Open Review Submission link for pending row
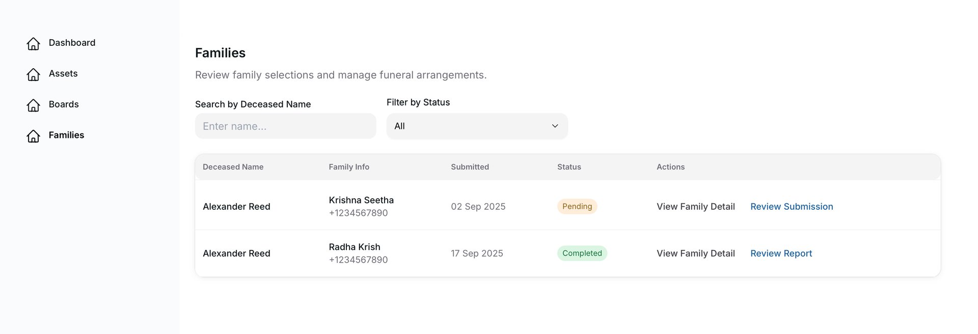The image size is (978, 334). (x=792, y=207)
